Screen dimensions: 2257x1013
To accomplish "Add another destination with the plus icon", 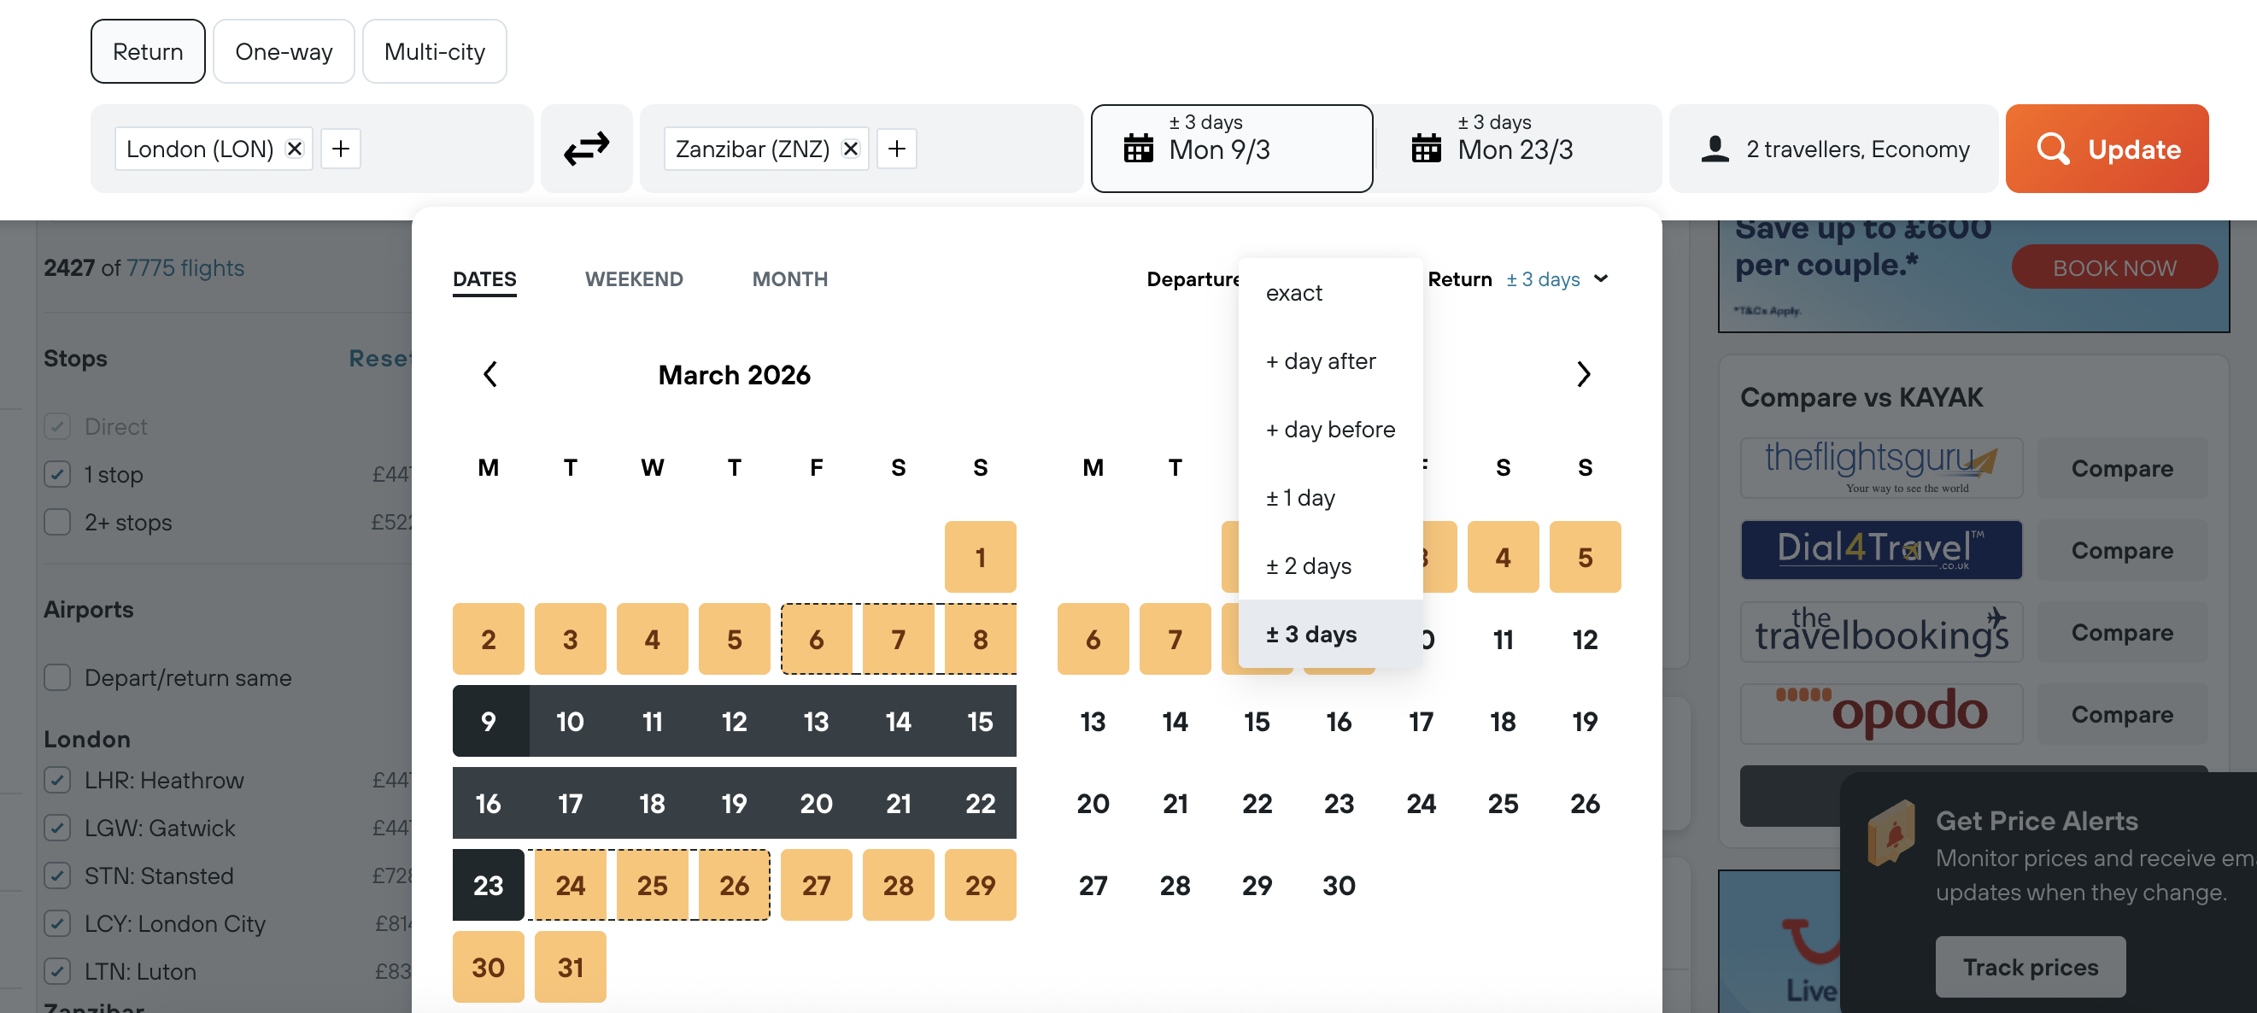I will (x=896, y=148).
